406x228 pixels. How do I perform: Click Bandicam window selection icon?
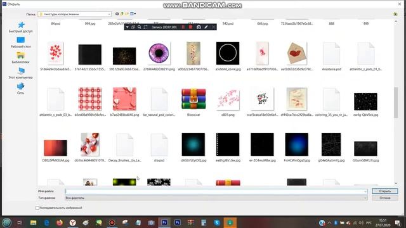click(x=133, y=27)
